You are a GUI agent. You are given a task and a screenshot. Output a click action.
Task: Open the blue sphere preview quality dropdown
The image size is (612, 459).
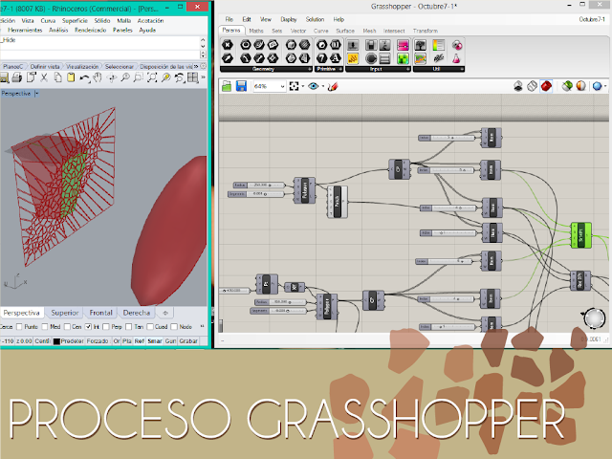pos(605,86)
